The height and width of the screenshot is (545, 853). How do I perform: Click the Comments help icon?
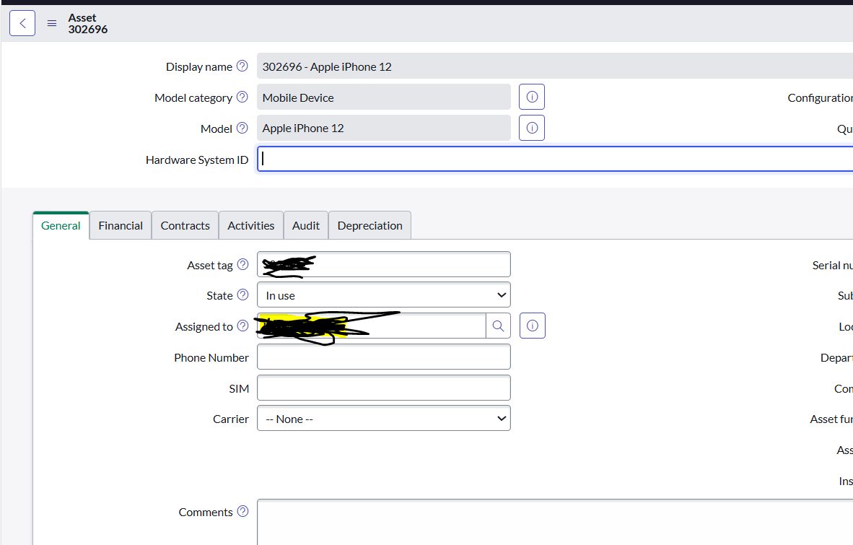coord(241,510)
